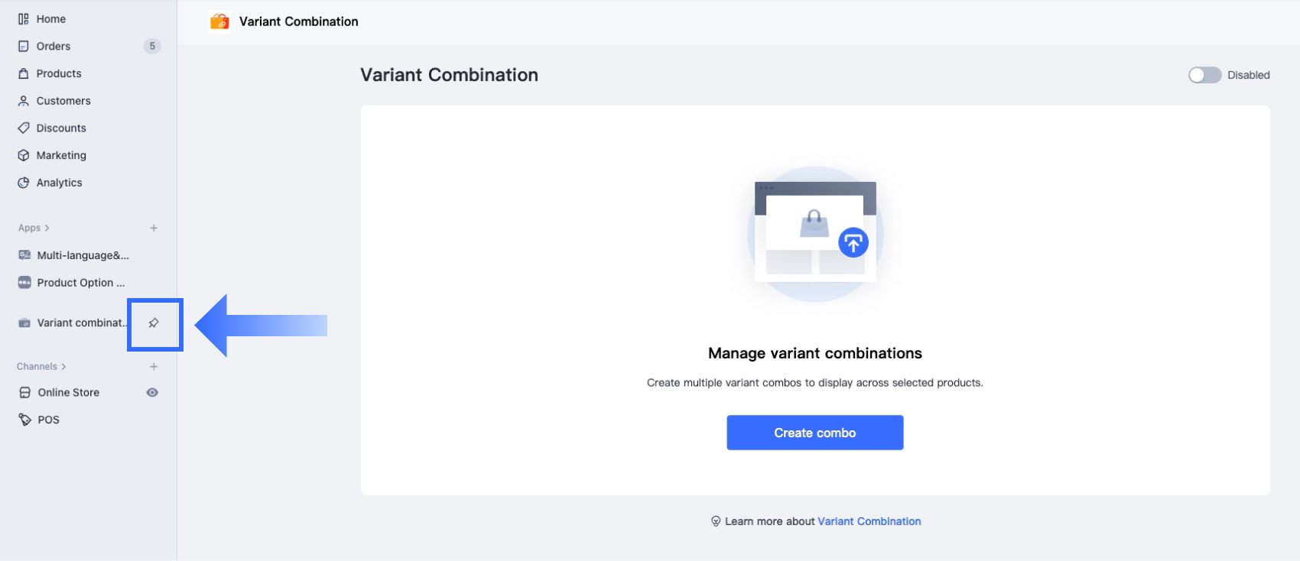This screenshot has height=561, width=1300.
Task: Click the plus icon next to Apps
Action: (154, 228)
